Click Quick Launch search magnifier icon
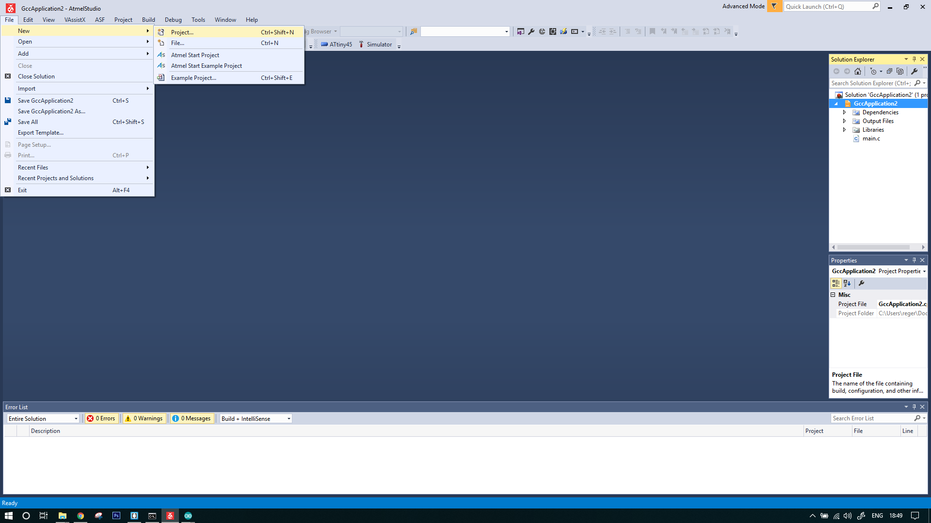Image resolution: width=931 pixels, height=523 pixels. coord(875,6)
